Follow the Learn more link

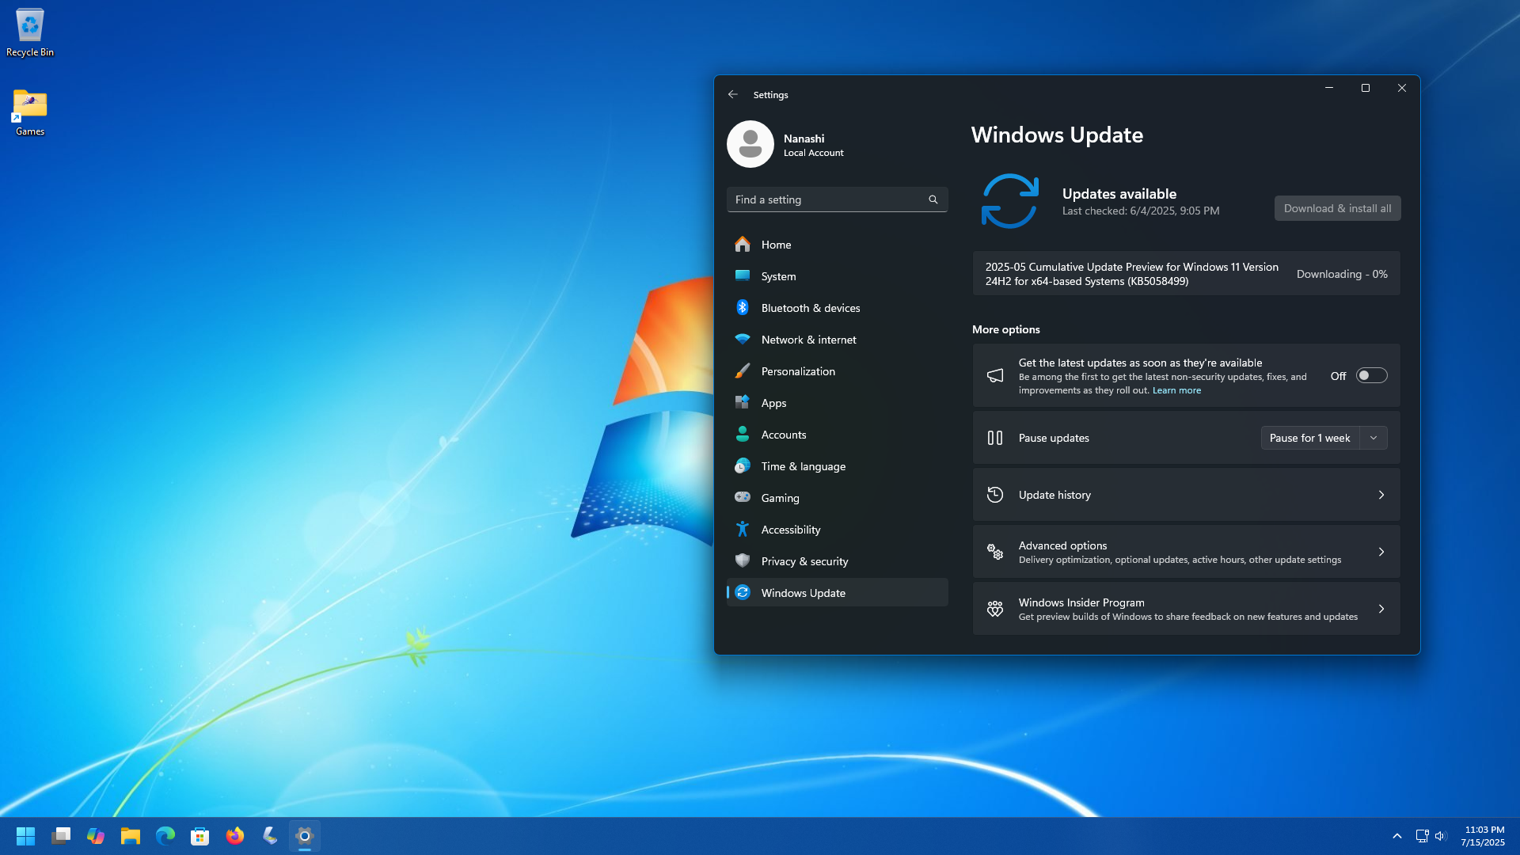(1176, 390)
